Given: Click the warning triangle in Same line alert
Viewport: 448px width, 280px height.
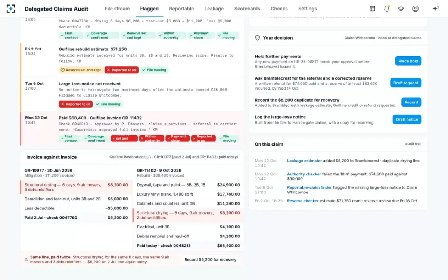Looking at the screenshot, I should pos(26,259).
